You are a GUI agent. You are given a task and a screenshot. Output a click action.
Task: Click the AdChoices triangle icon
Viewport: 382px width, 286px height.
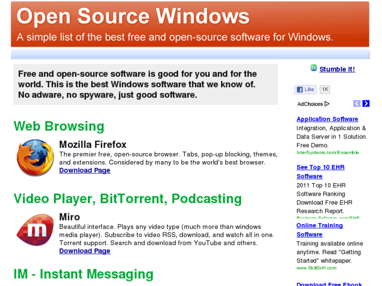(x=327, y=104)
